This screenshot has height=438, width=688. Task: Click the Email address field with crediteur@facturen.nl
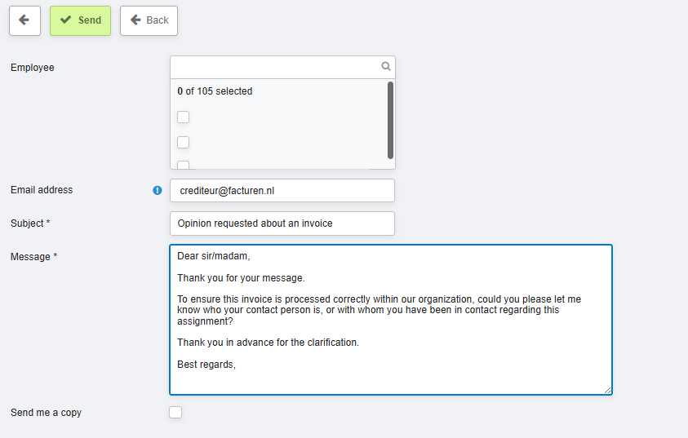(282, 191)
